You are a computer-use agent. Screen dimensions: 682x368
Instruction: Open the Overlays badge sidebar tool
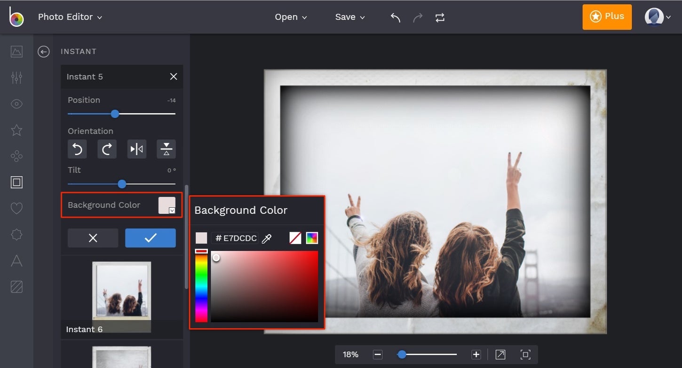[16, 234]
